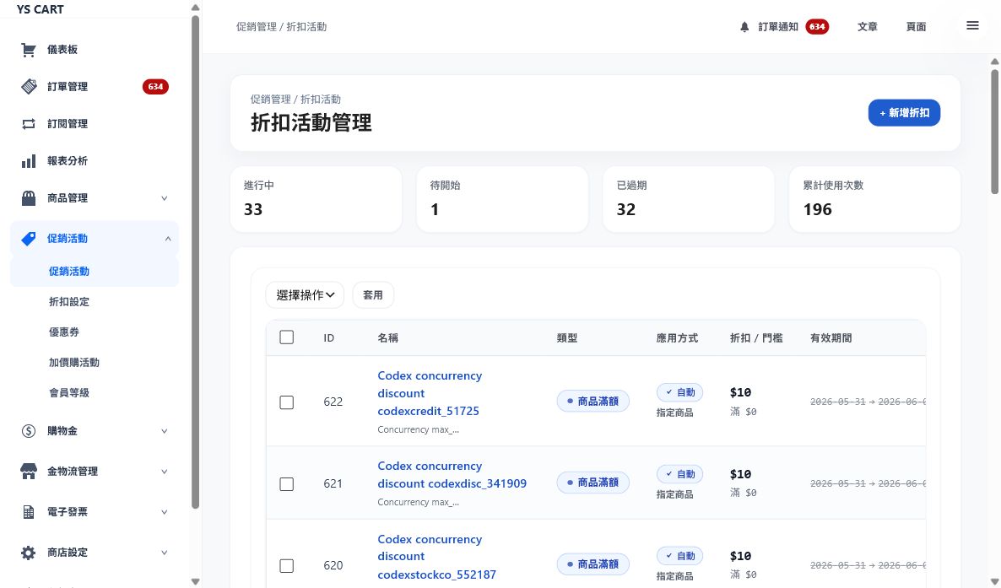Open 折扣設定 submenu item
Viewport: 1001px width, 588px height.
point(69,302)
